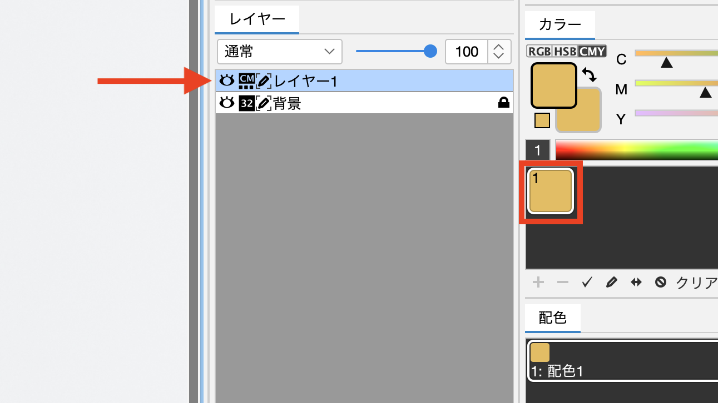Click the 32-bit icon on 背景 layer
718x403 pixels.
click(x=246, y=103)
